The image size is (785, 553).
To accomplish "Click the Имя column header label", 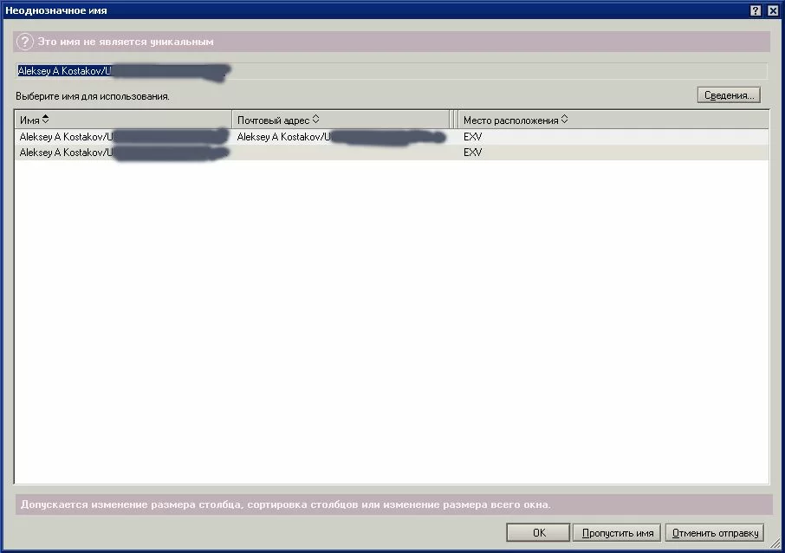I will click(x=29, y=120).
